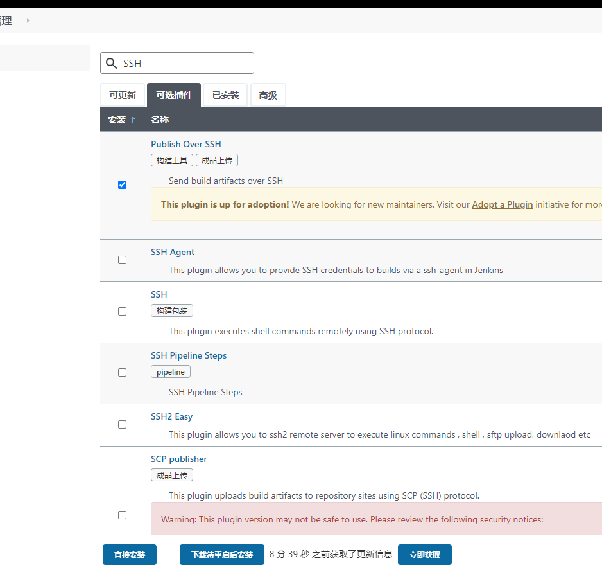Follow the Adopt a Plugin link

(502, 204)
